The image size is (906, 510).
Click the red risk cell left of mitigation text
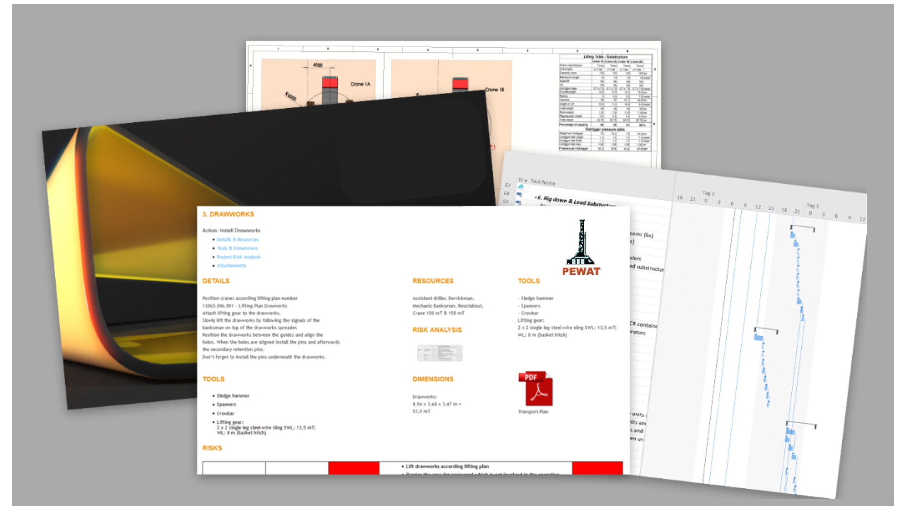click(x=353, y=468)
